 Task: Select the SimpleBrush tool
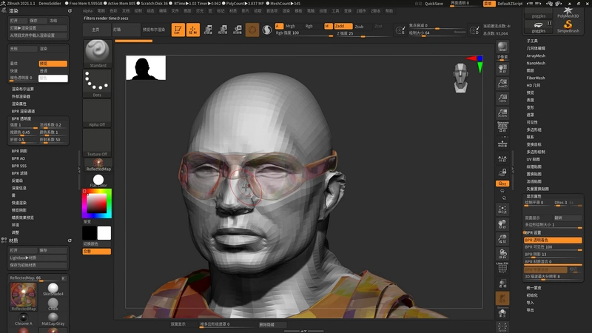568,27
